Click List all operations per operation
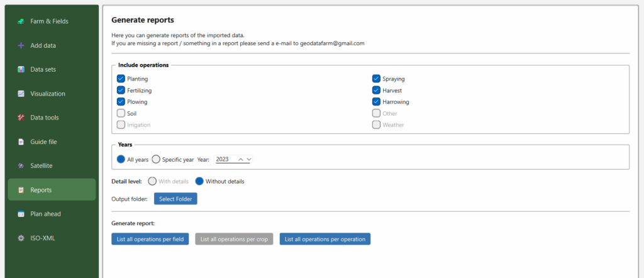 [x=325, y=239]
